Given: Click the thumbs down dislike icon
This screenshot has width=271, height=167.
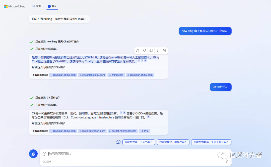Looking at the screenshot, I should (x=144, y=51).
